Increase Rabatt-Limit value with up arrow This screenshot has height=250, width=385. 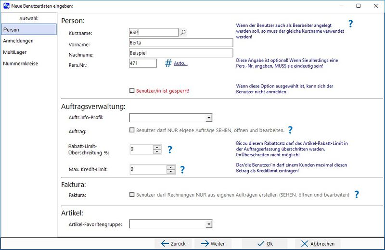click(x=157, y=147)
